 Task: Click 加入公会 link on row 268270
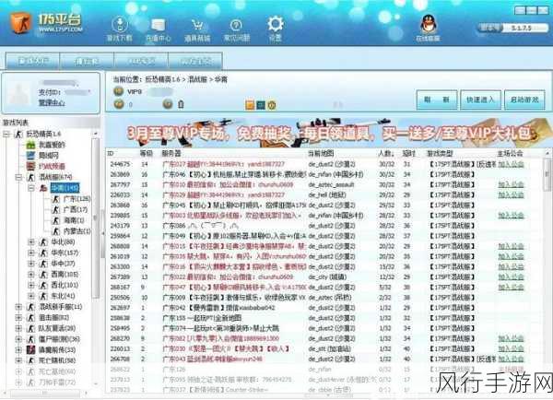[511, 338]
